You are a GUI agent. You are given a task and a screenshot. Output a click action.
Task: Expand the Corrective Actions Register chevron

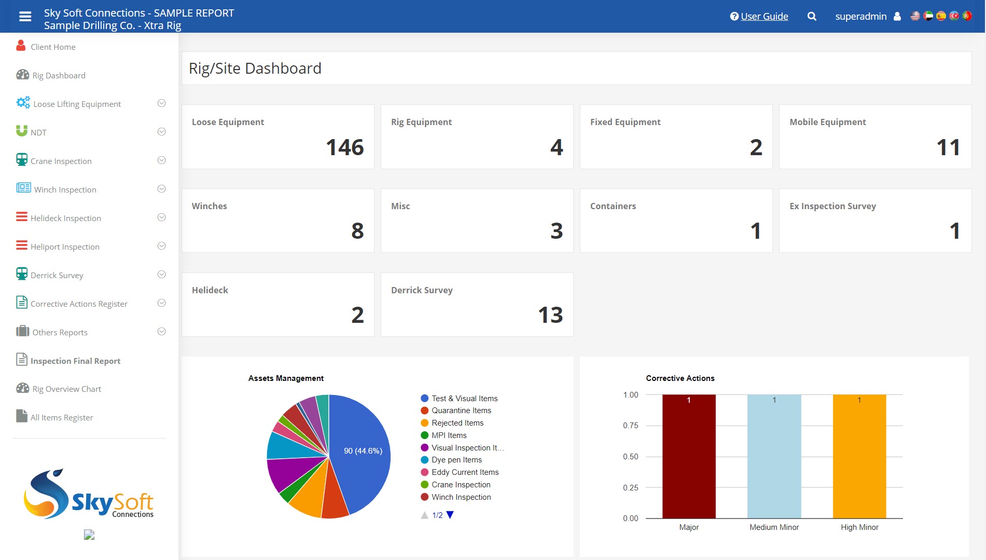161,303
